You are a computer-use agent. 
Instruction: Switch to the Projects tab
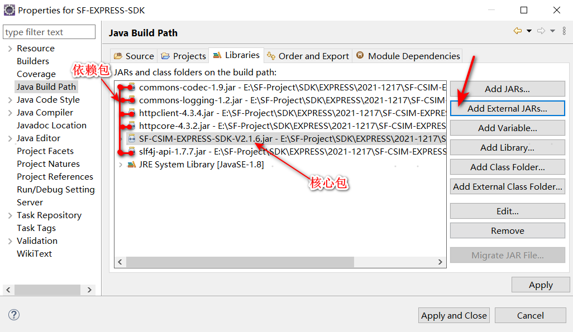click(x=184, y=56)
